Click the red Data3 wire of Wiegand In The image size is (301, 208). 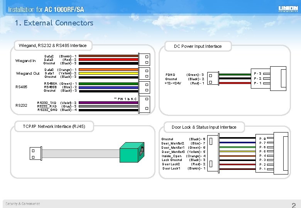[108, 60]
